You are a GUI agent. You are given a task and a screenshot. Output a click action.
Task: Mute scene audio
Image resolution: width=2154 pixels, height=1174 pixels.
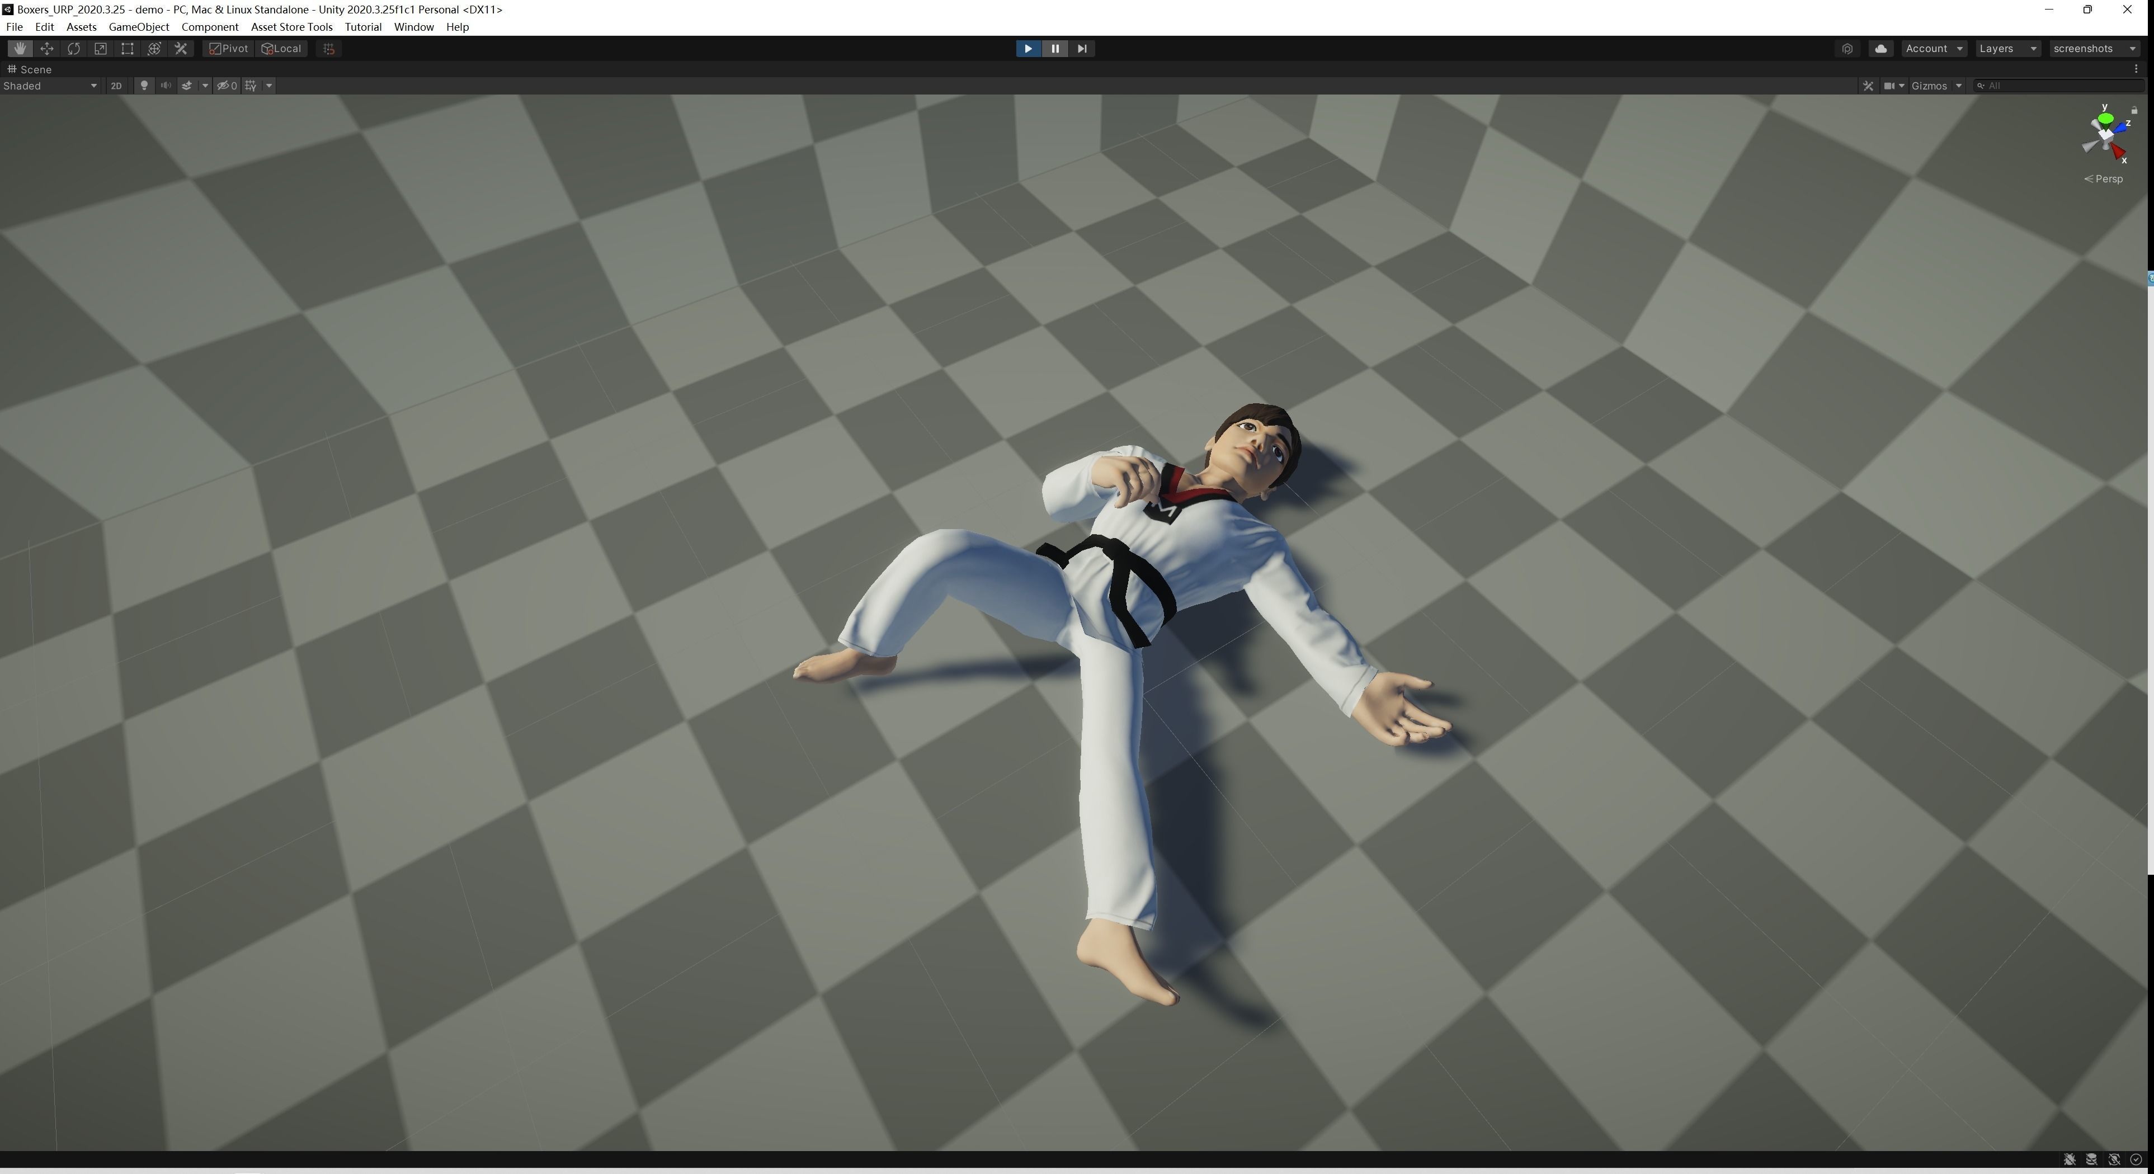(x=166, y=85)
